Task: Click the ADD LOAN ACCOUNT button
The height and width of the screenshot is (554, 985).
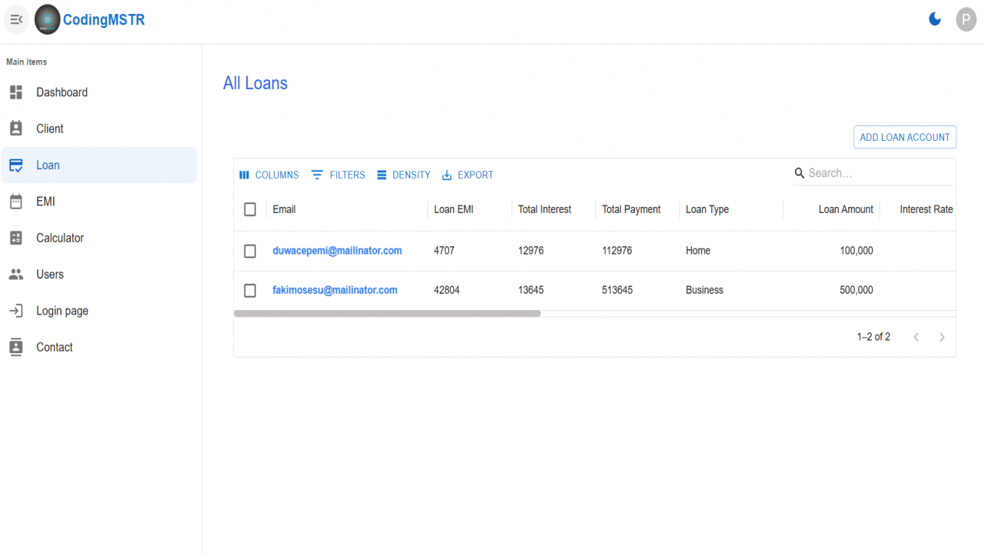Action: [905, 137]
